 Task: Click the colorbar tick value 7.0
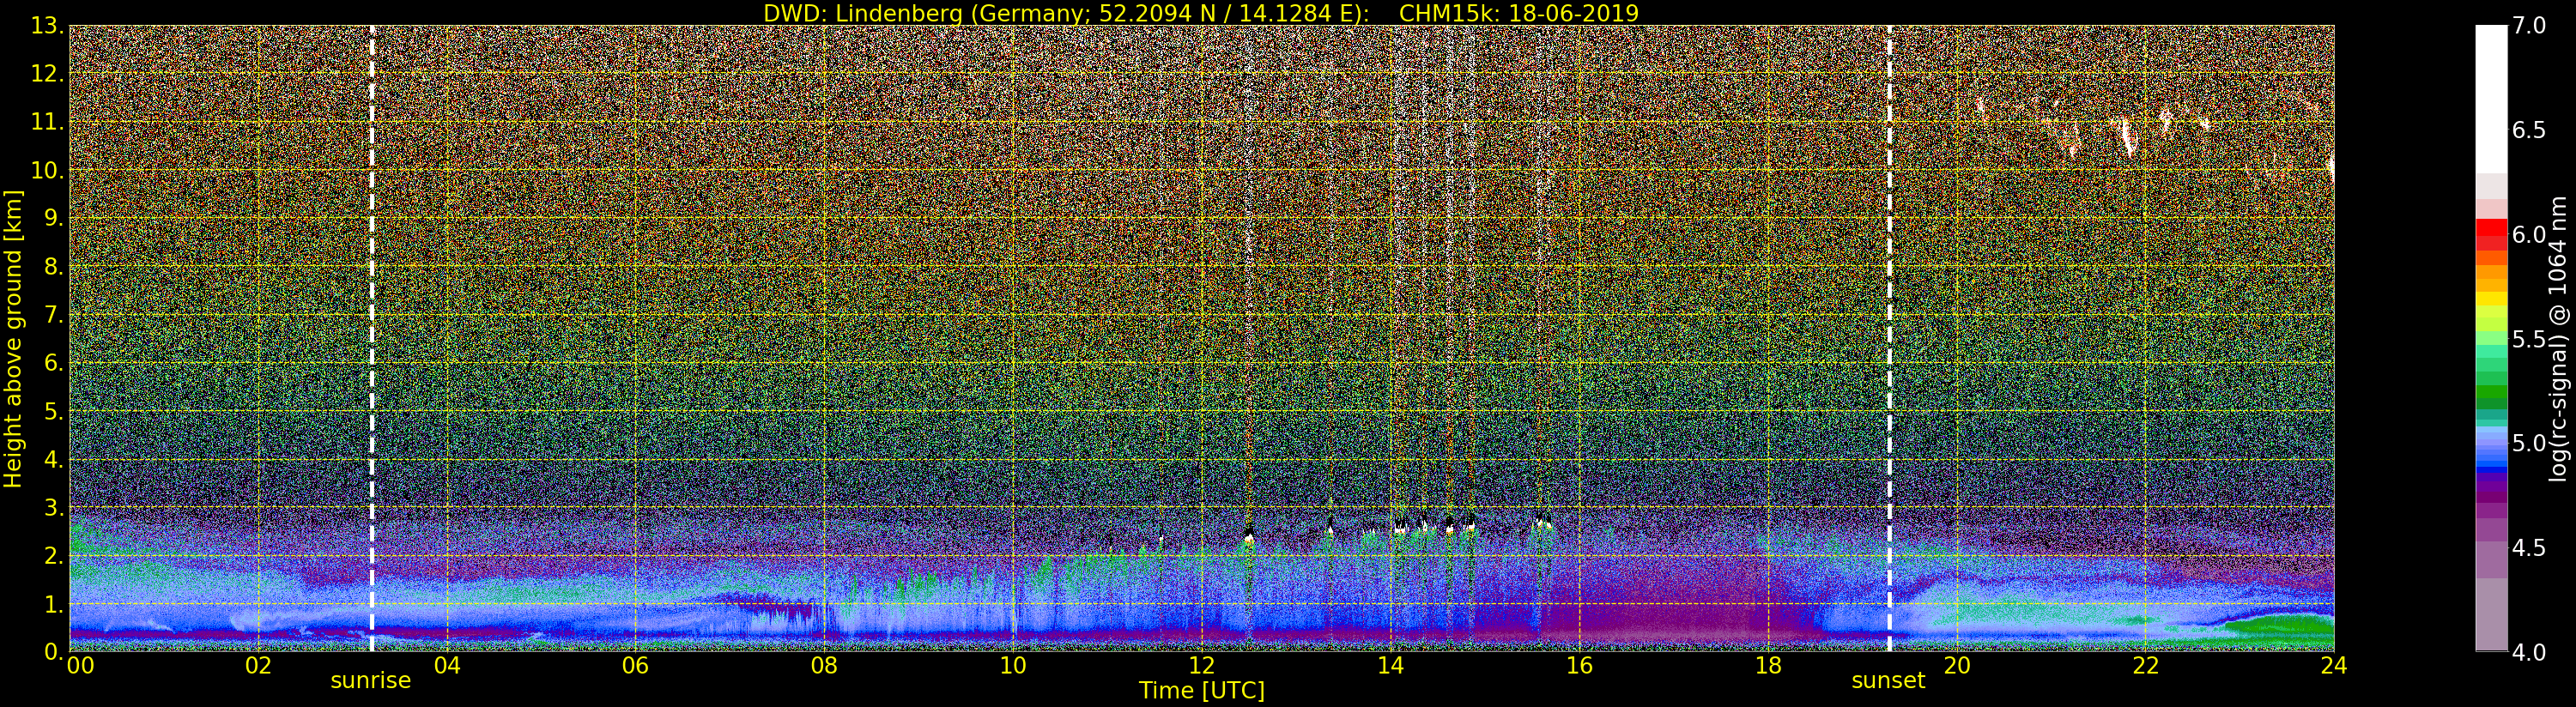[2528, 26]
